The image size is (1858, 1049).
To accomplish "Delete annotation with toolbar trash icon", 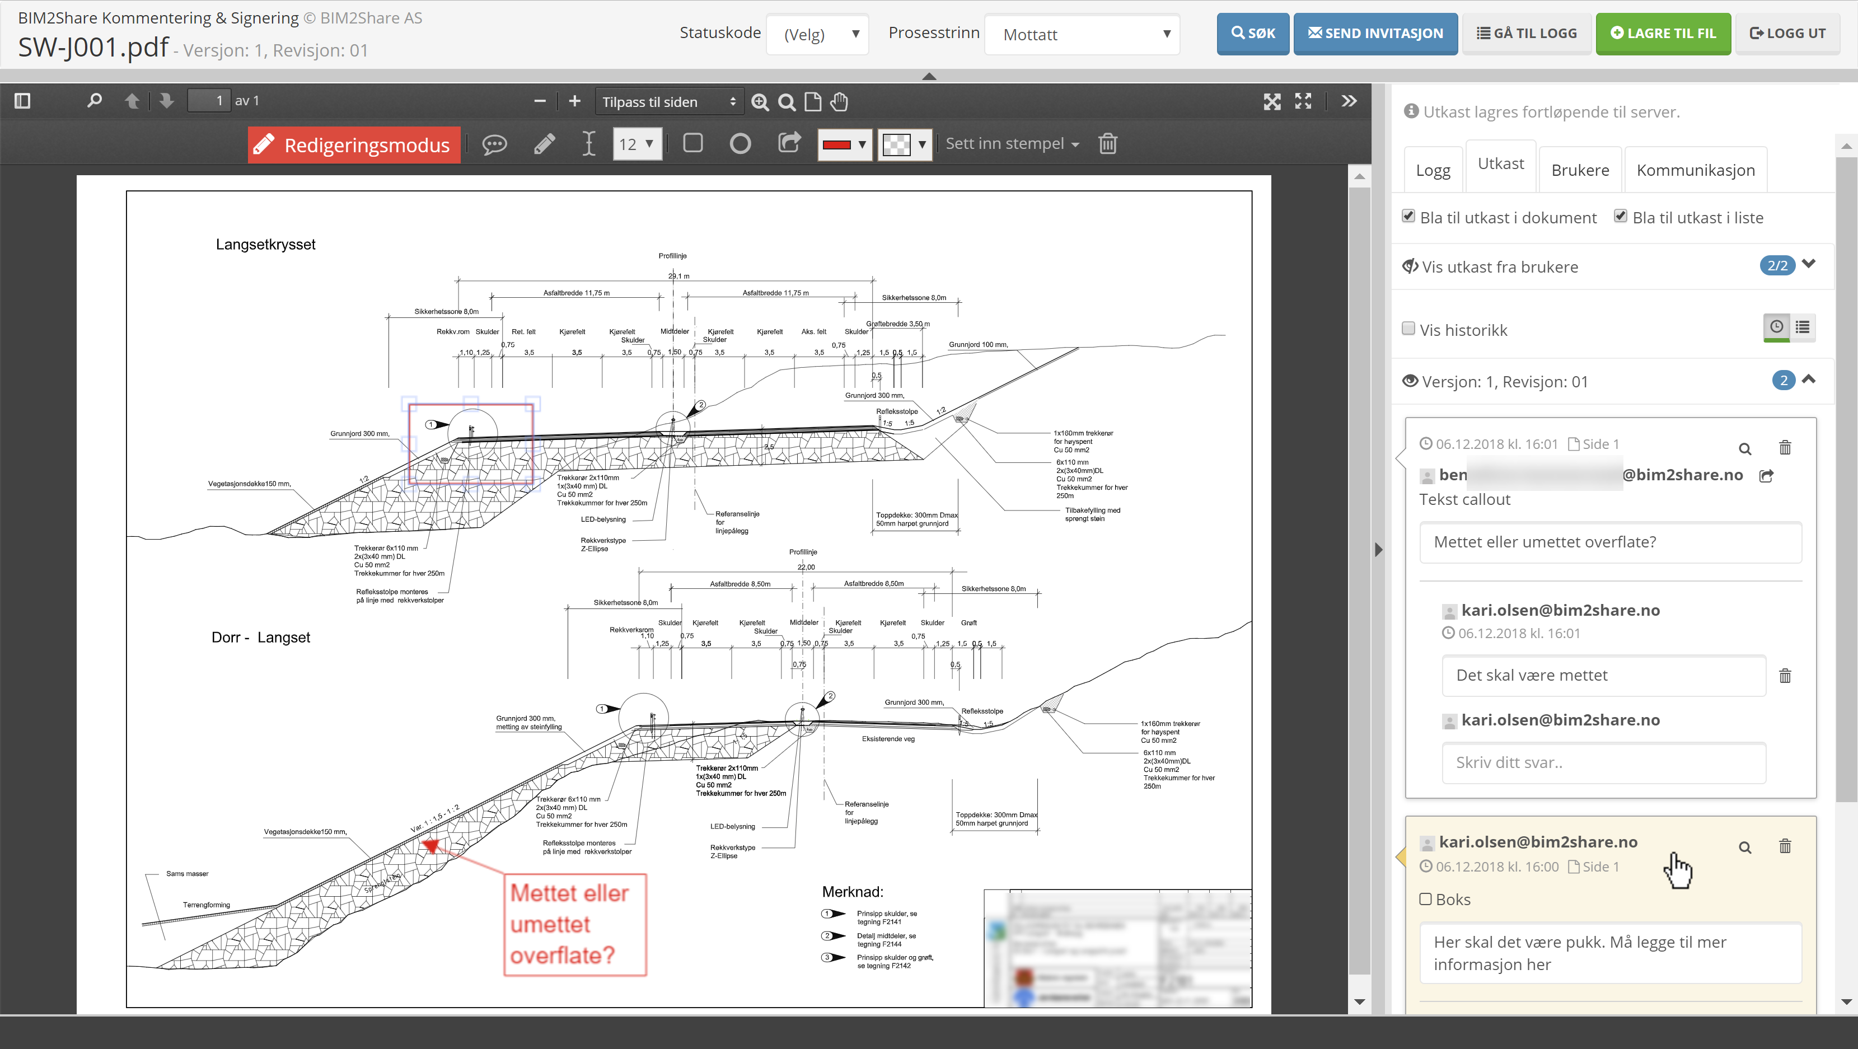I will (1108, 143).
